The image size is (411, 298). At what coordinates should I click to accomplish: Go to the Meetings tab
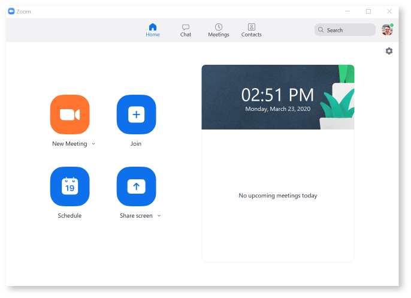pos(219,30)
